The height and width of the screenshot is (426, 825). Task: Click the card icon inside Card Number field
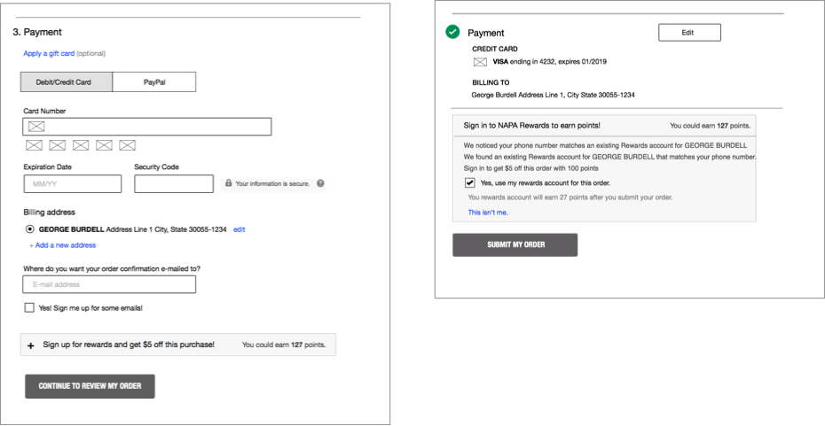[x=36, y=127]
